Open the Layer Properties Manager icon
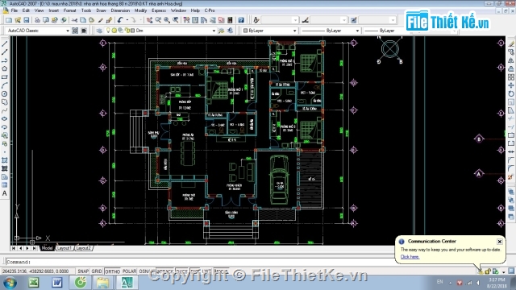This screenshot has height=290, width=516. tap(99, 31)
